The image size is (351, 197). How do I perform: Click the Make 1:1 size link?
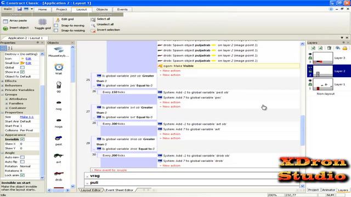click(x=27, y=117)
